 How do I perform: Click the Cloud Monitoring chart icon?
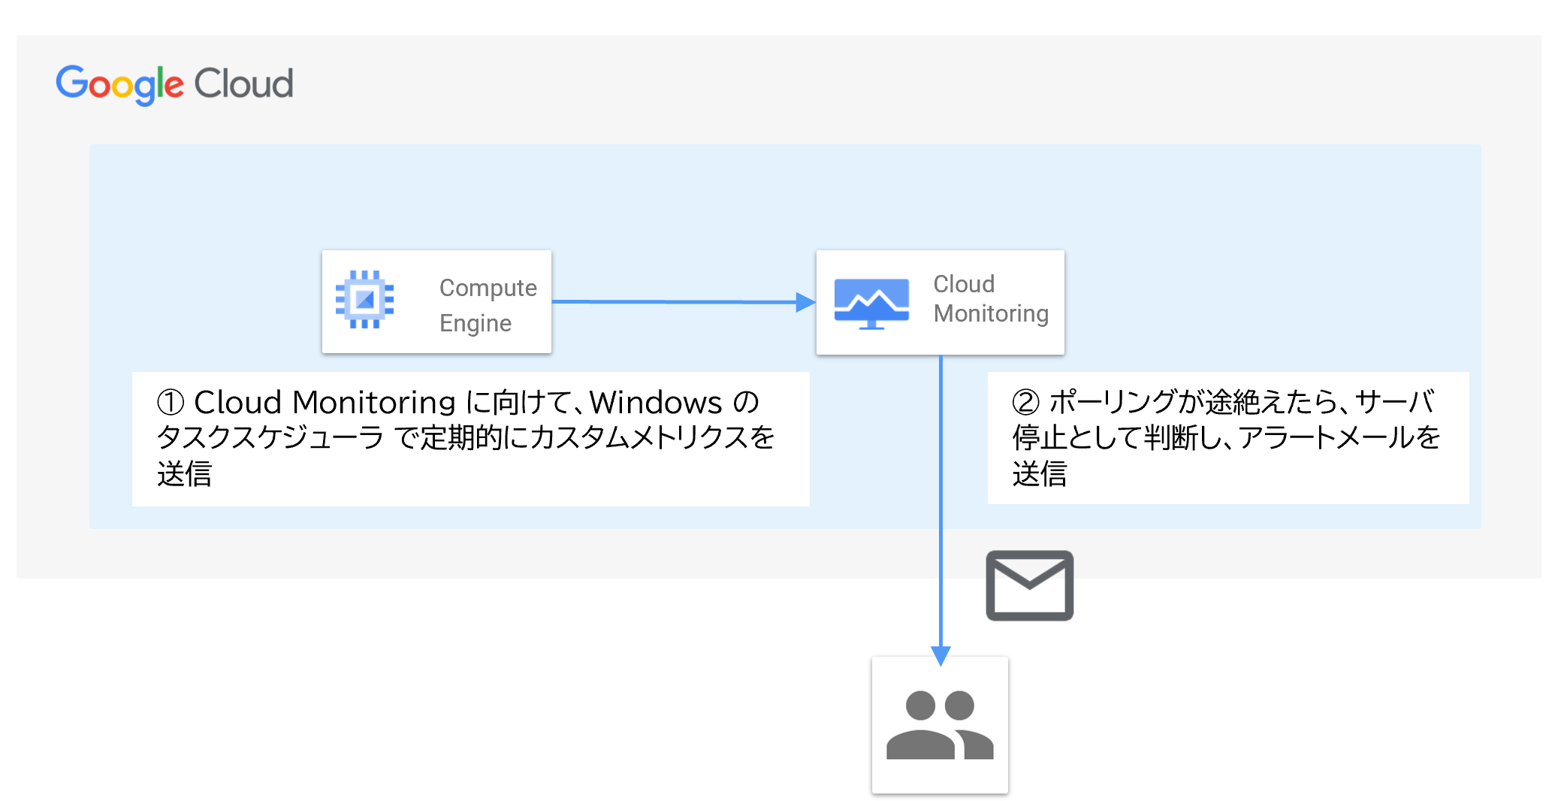tap(871, 304)
